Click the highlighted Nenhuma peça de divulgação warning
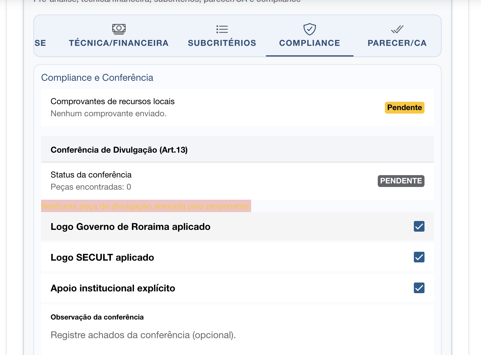Viewport: 481px width, 355px height. [x=146, y=206]
